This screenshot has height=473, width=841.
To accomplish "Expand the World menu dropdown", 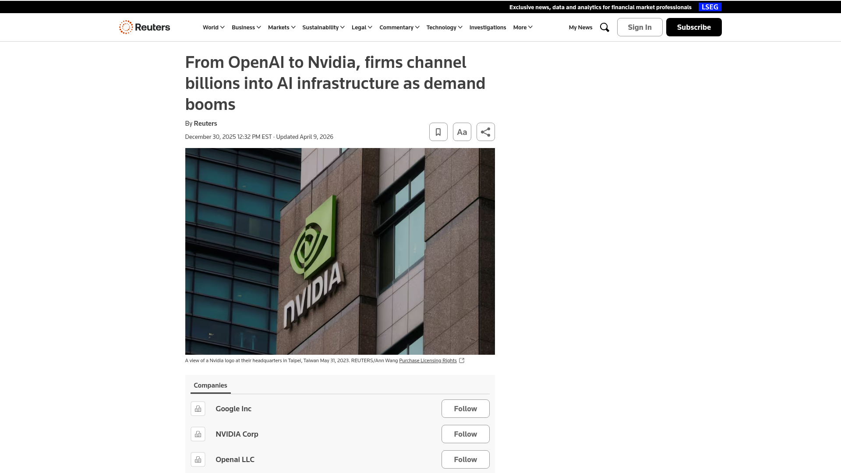I will [213, 27].
